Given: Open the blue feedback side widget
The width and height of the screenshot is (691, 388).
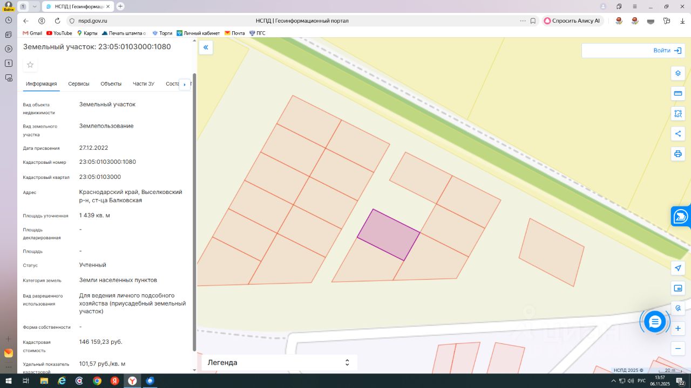Looking at the screenshot, I should click(x=681, y=217).
